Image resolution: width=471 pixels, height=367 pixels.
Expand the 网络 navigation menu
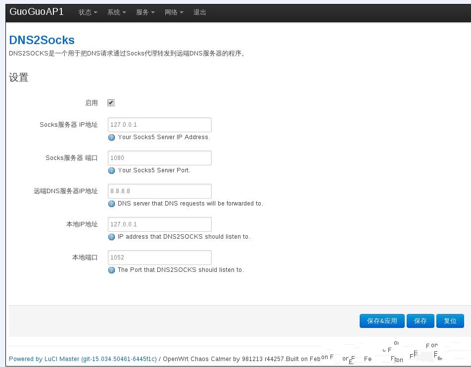tap(174, 12)
